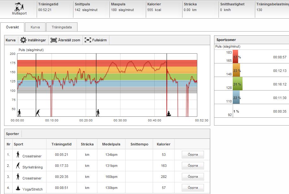Screen dimensions: 289x194
Task: Click Crosstrainer icon in row 1
Action: click(18, 154)
